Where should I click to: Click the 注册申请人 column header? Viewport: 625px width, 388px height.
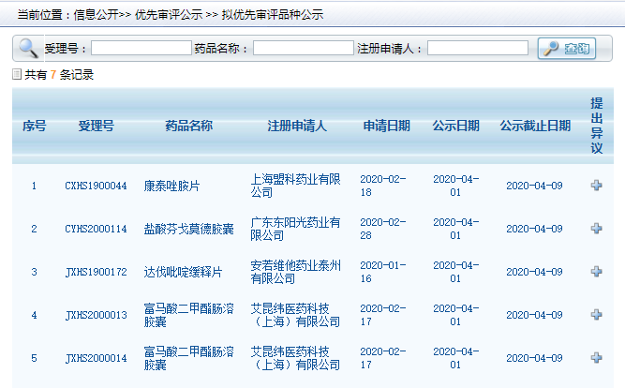(x=297, y=126)
